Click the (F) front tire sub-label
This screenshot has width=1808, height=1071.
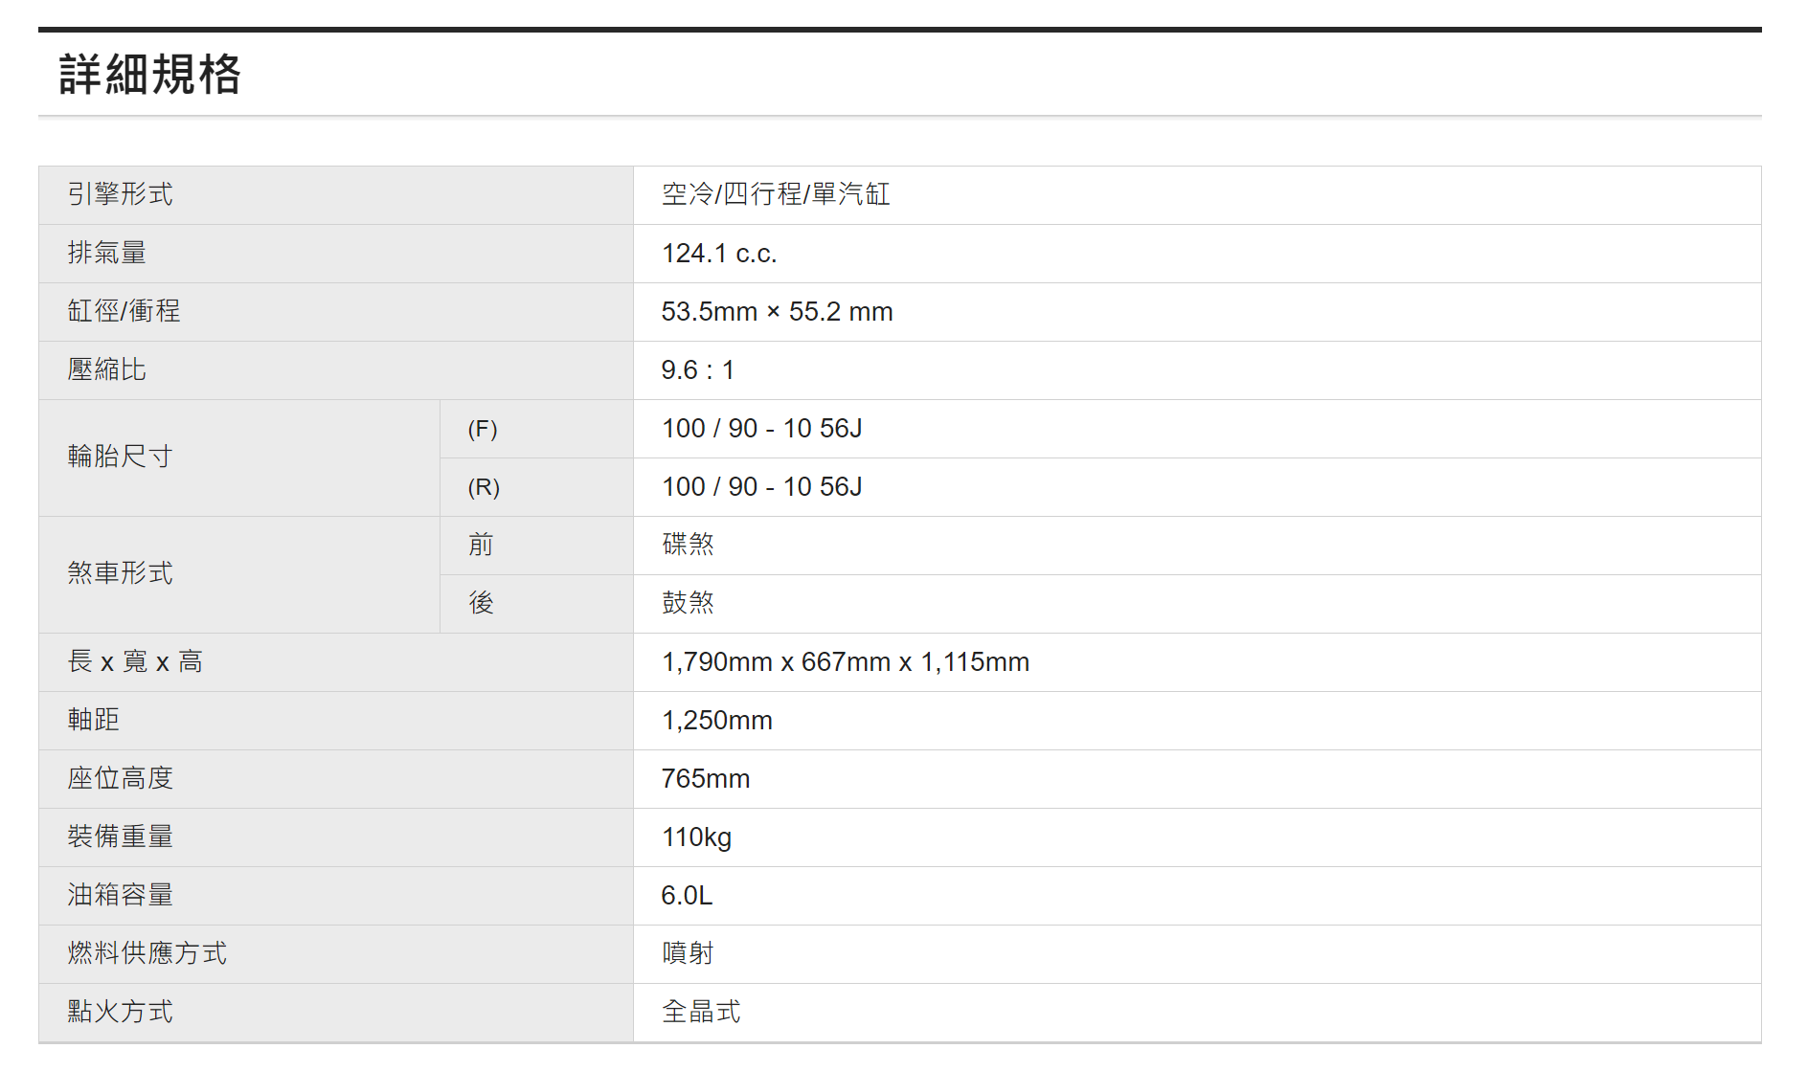[483, 429]
